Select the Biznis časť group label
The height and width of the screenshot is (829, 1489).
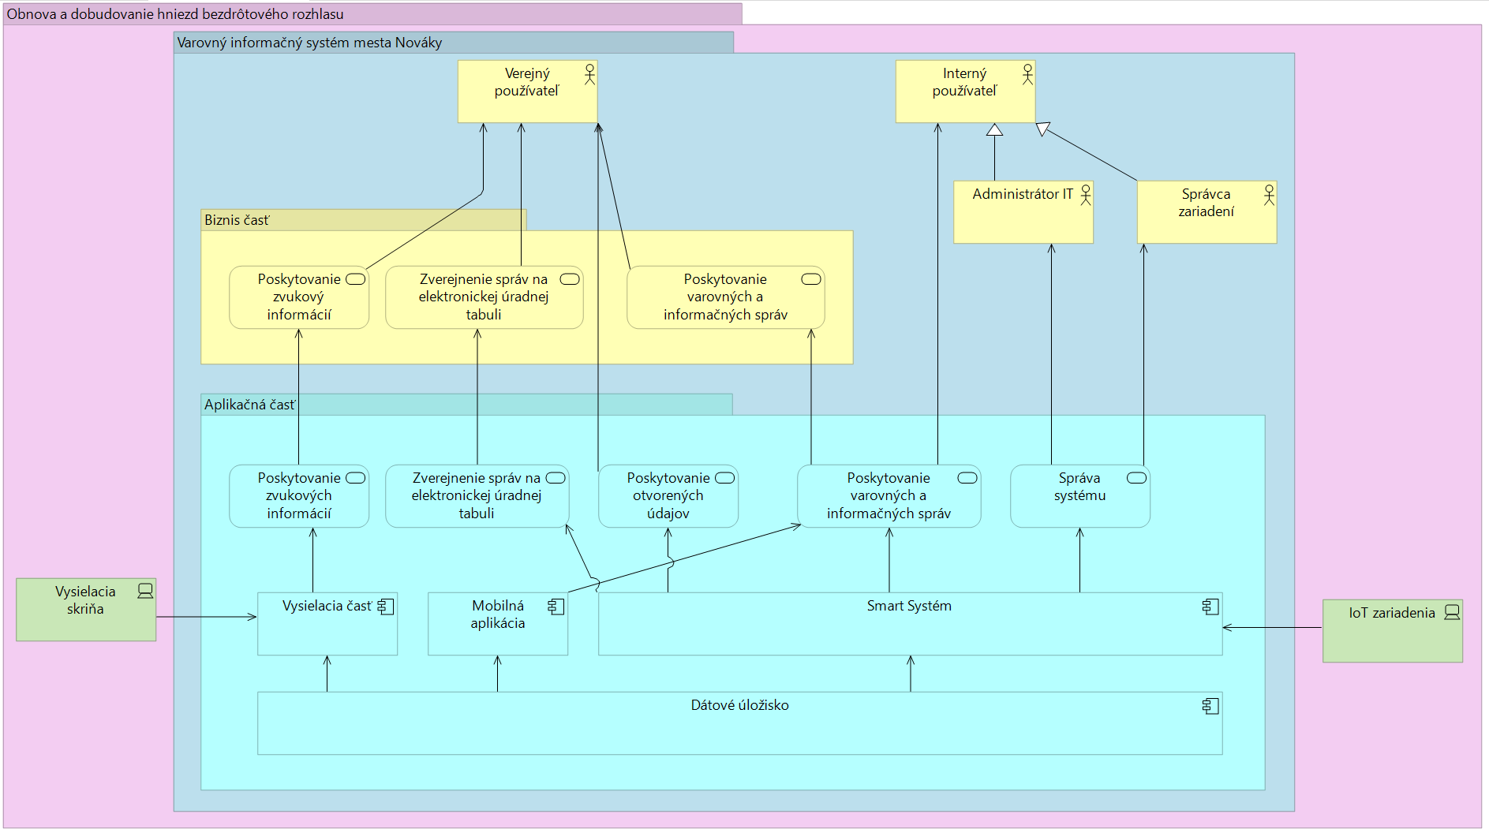(x=237, y=220)
